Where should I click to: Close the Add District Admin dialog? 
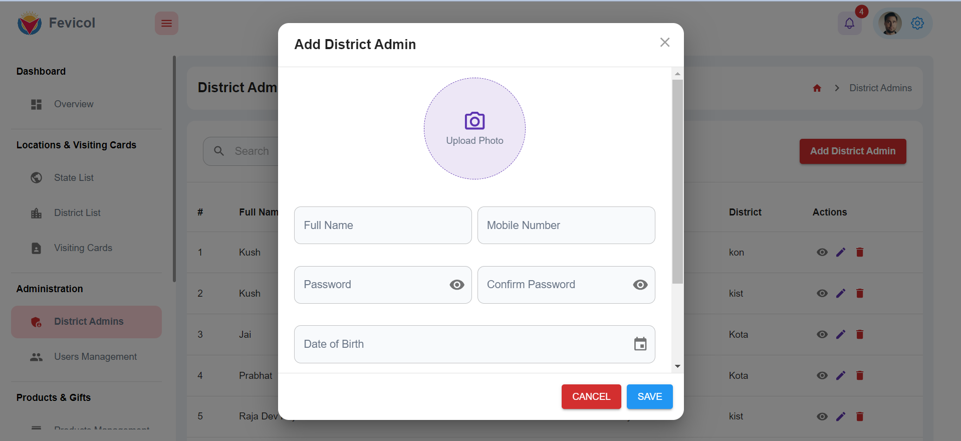[664, 43]
